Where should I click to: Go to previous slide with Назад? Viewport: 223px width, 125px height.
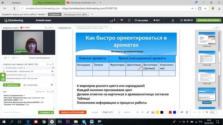click(x=94, y=112)
